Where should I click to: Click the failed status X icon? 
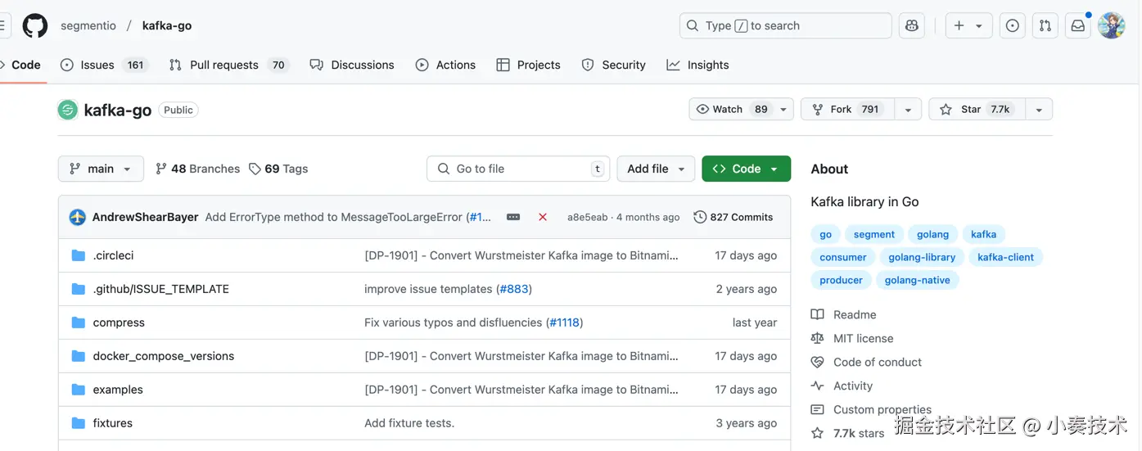(543, 217)
